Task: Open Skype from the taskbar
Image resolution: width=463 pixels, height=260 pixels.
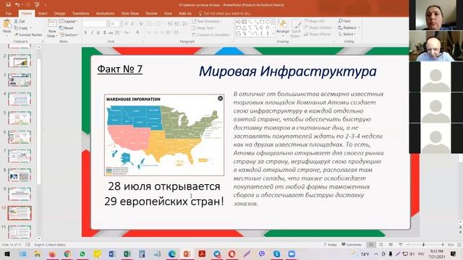Action: click(x=276, y=253)
